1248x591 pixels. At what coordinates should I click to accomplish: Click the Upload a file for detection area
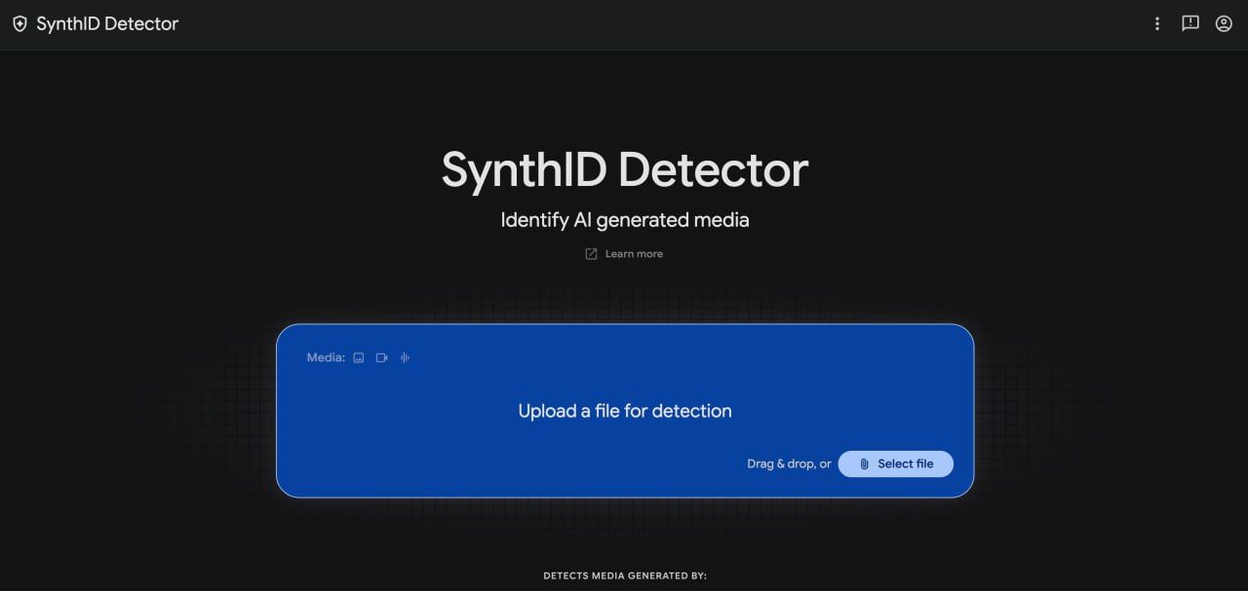click(625, 411)
